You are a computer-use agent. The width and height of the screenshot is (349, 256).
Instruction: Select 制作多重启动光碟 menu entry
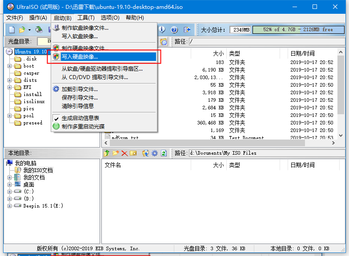104,127
